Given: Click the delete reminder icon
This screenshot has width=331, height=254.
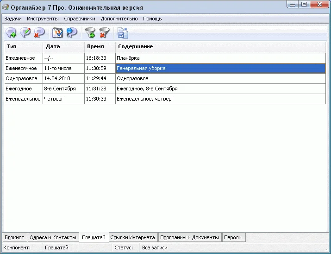Looking at the screenshot, I should (x=39, y=32).
